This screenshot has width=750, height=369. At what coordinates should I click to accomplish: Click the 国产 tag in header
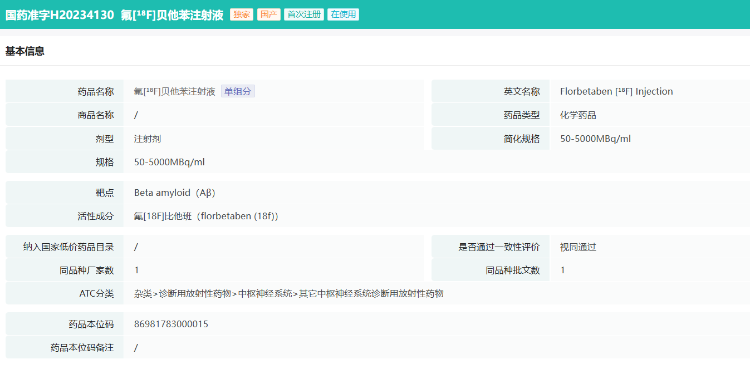tap(268, 14)
